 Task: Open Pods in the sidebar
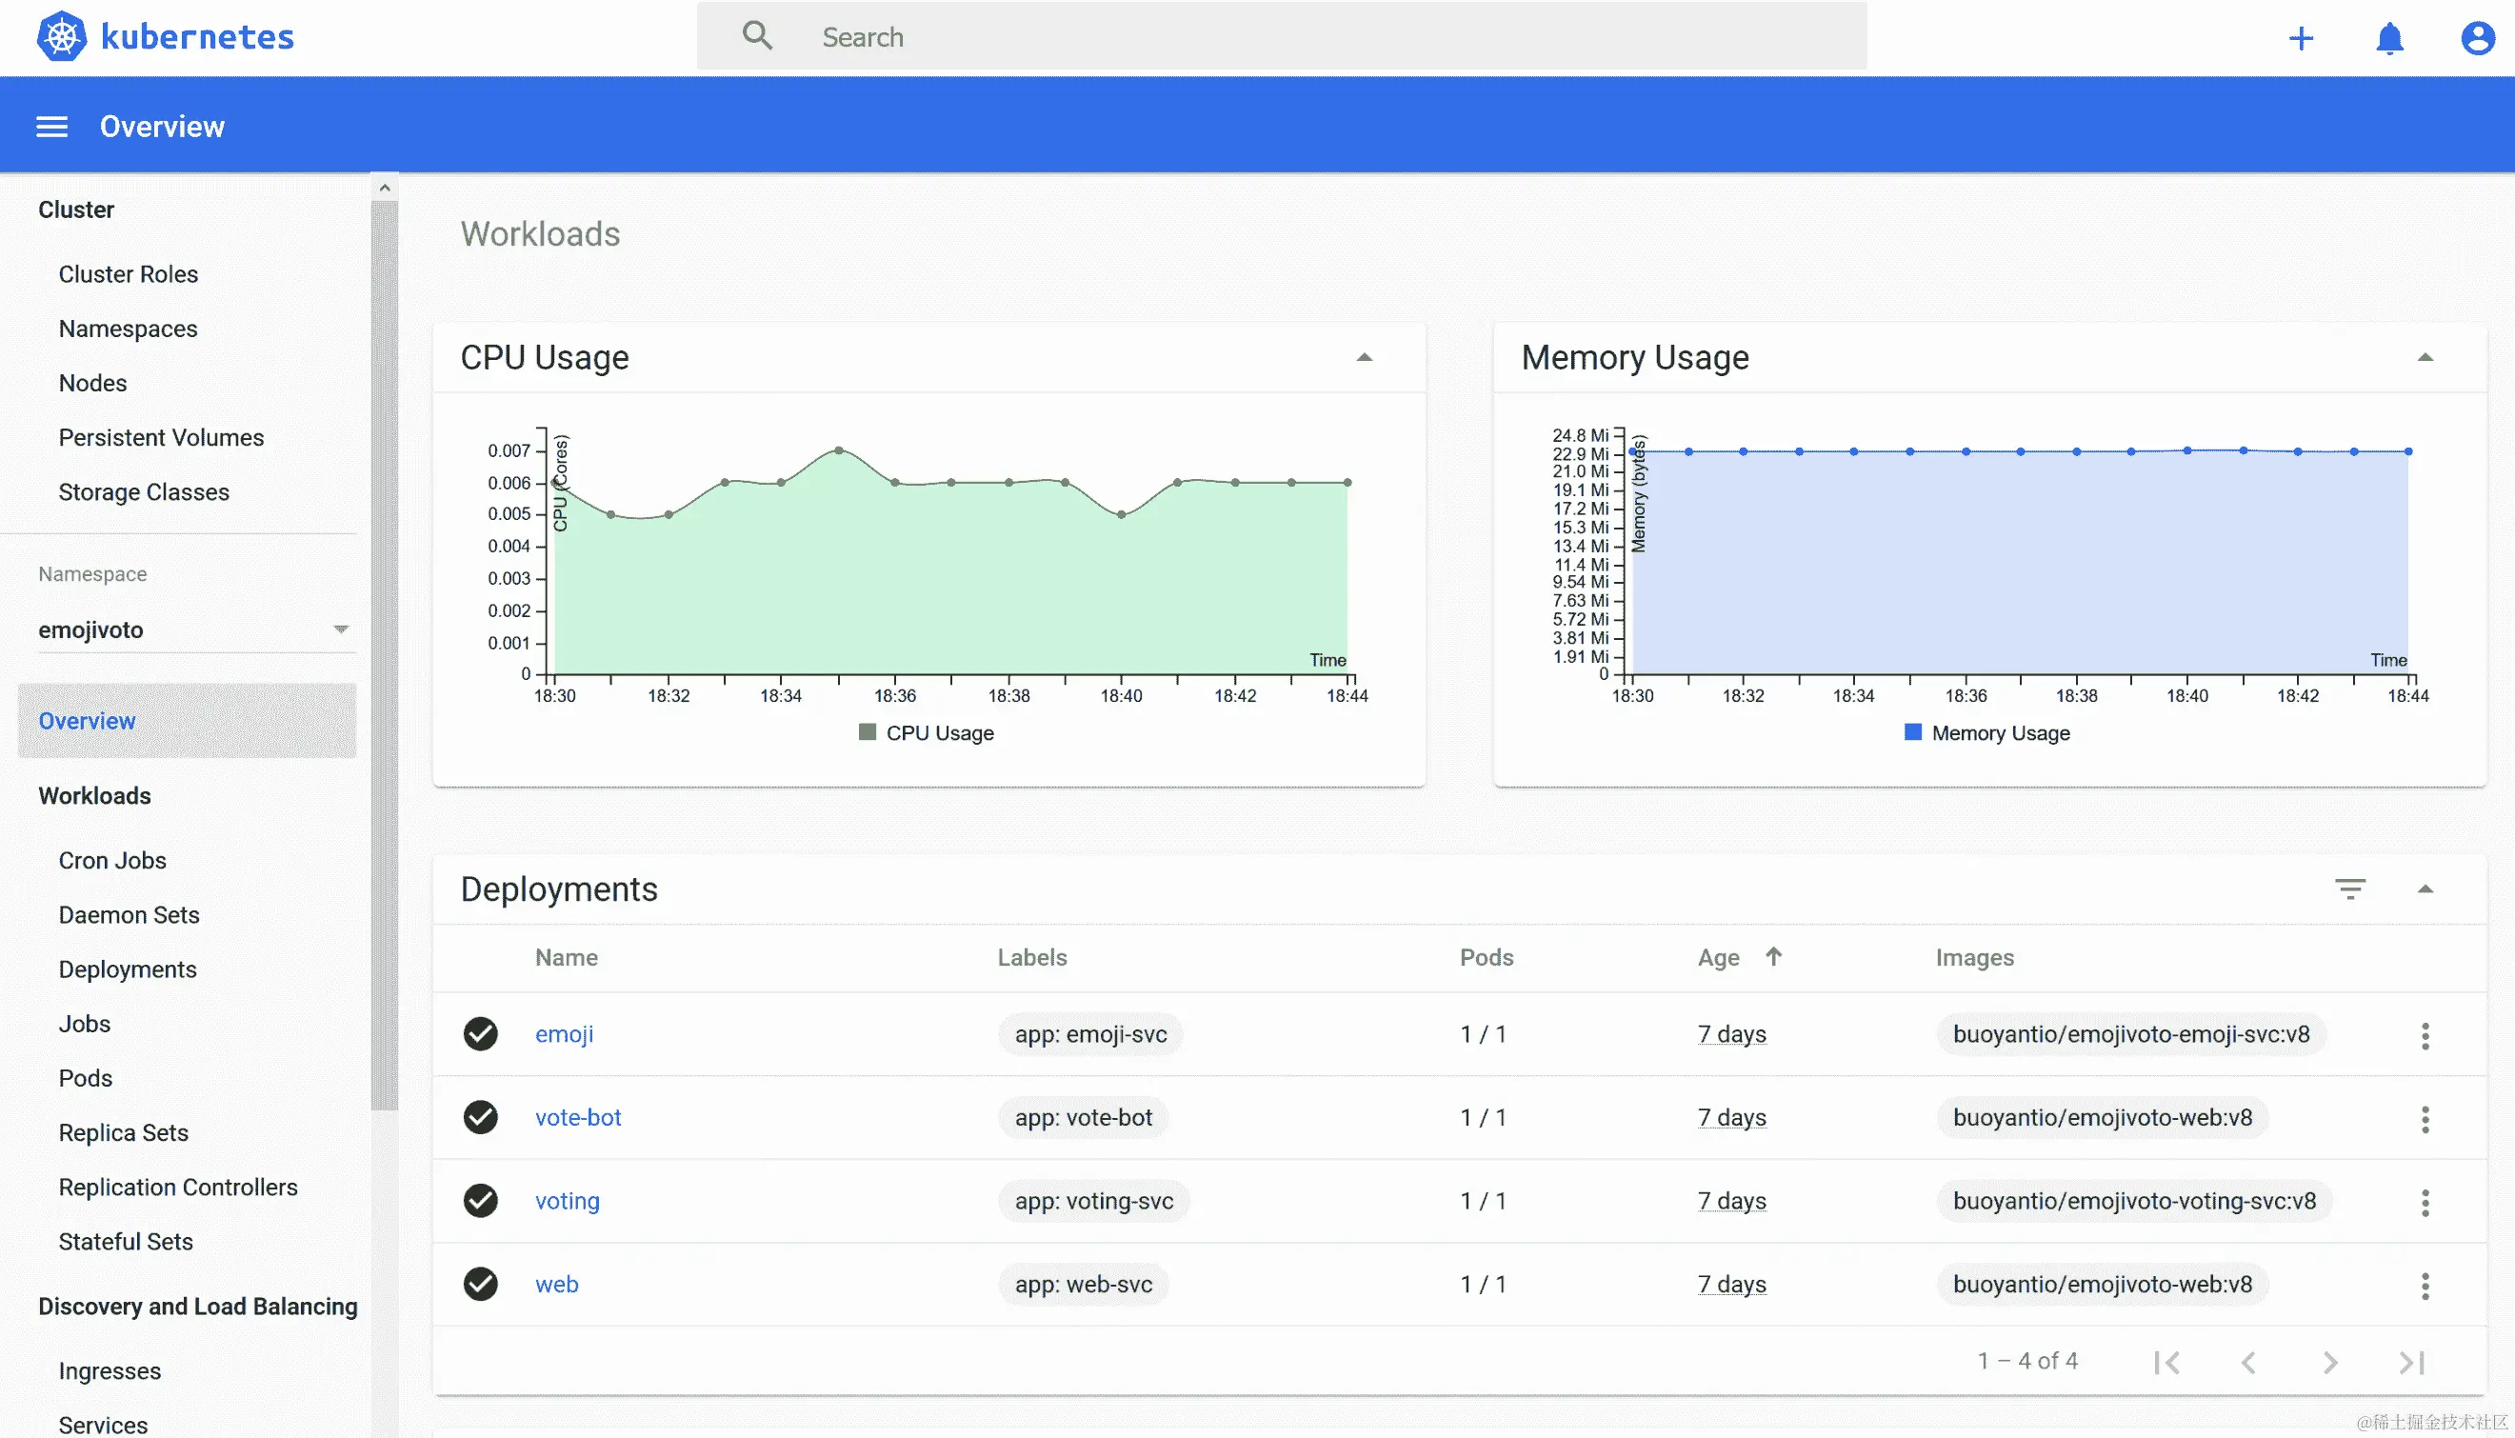(x=86, y=1078)
